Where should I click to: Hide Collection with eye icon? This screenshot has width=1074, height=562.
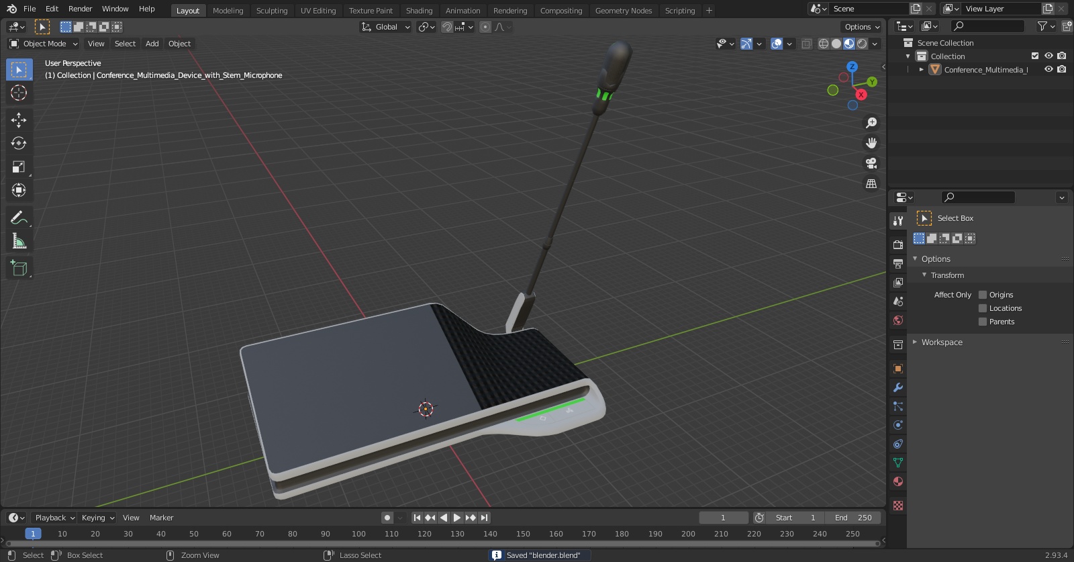point(1048,56)
